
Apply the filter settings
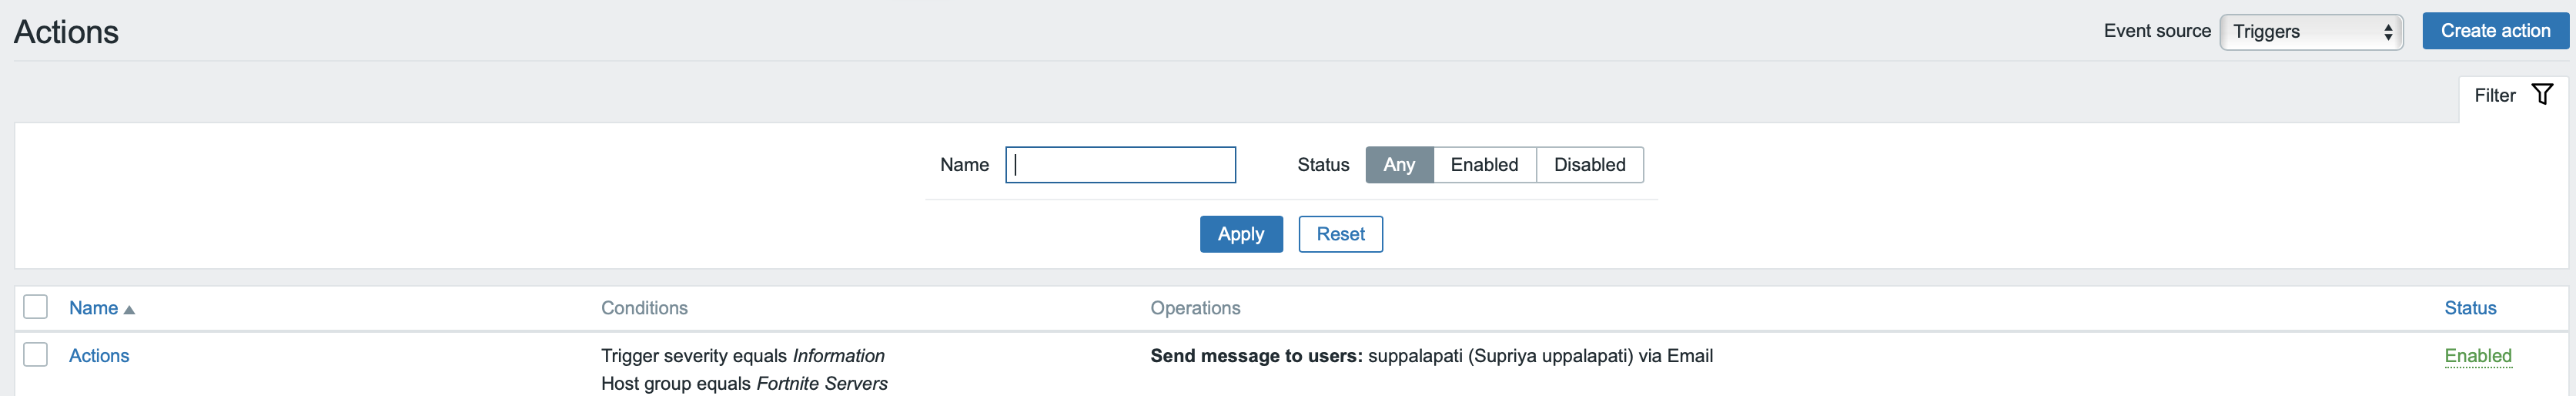1240,234
